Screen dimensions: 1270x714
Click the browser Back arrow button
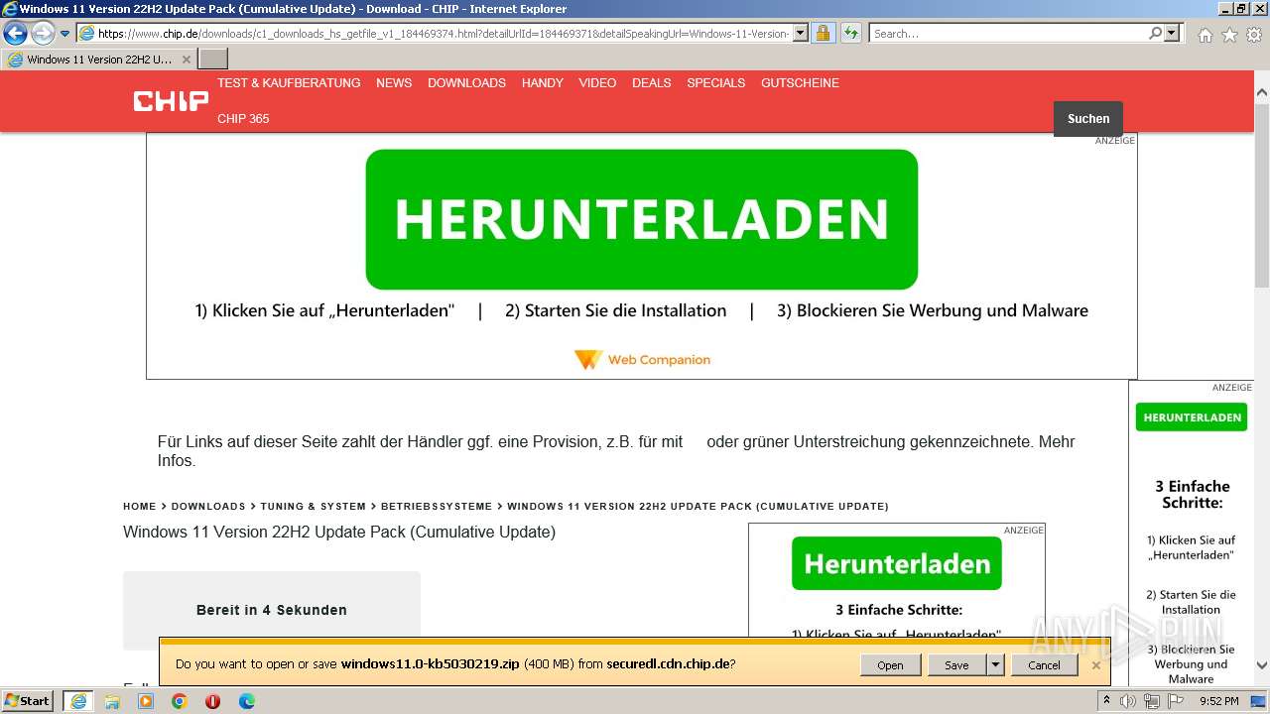[x=16, y=34]
